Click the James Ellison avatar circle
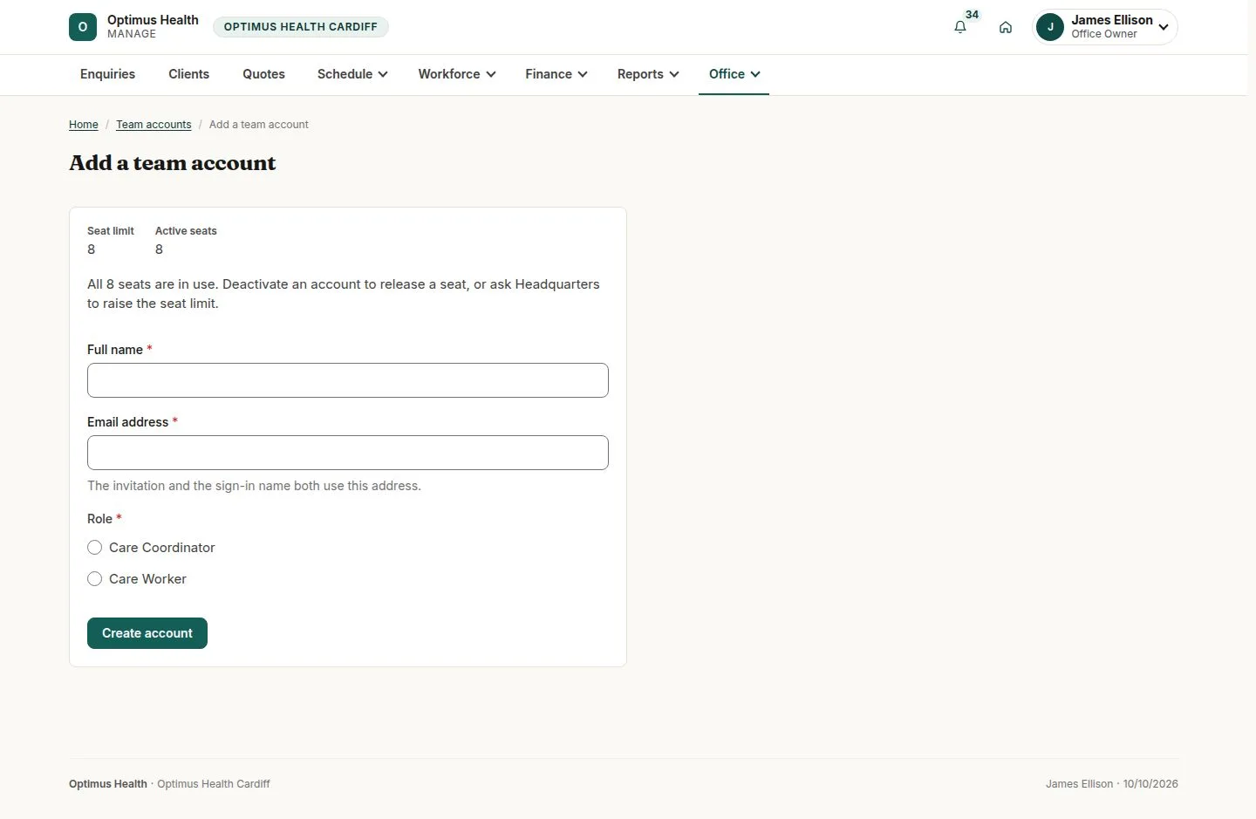Image resolution: width=1256 pixels, height=819 pixels. coord(1050,27)
